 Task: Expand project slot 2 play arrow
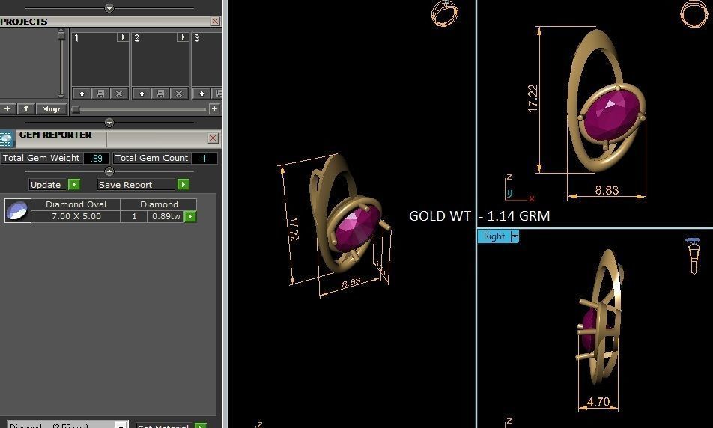(183, 37)
